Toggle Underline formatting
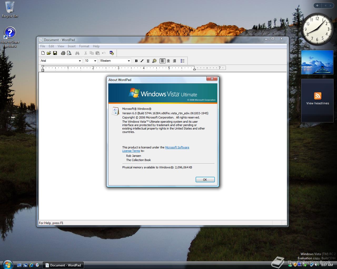Image resolution: width=337 pixels, height=269 pixels. pyautogui.click(x=148, y=61)
